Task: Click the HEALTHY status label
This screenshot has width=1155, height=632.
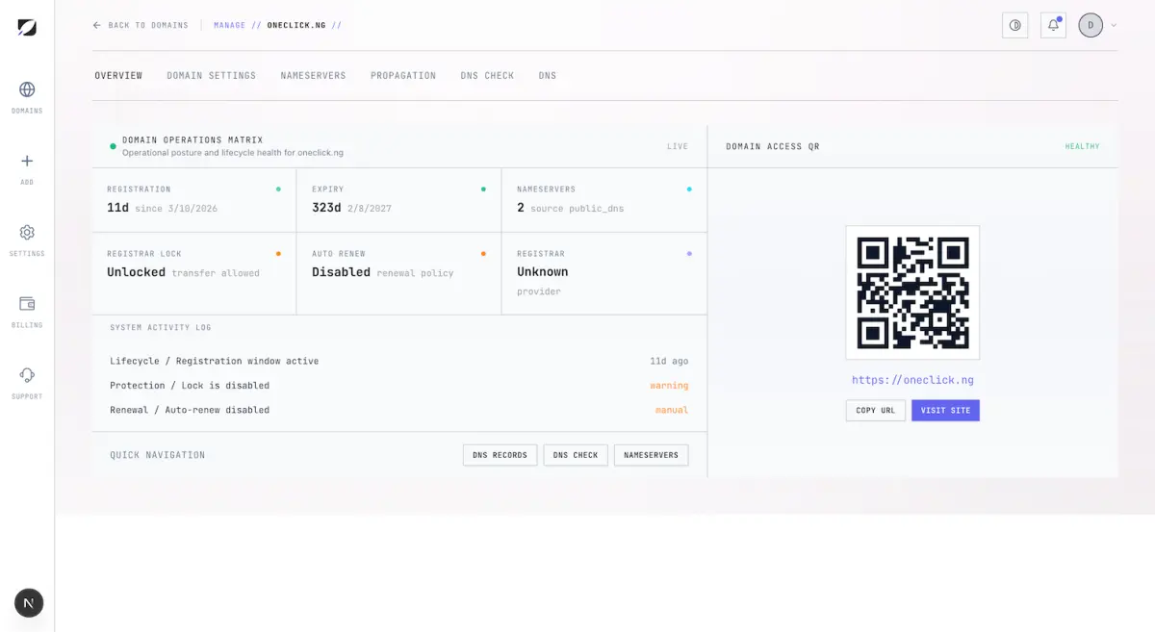Action: (1082, 146)
